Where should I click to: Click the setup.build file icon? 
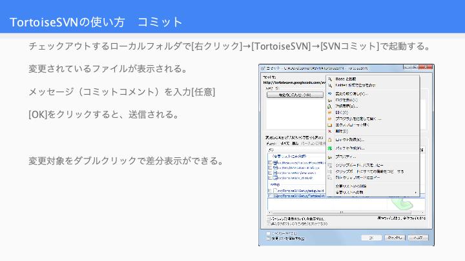tap(275, 191)
